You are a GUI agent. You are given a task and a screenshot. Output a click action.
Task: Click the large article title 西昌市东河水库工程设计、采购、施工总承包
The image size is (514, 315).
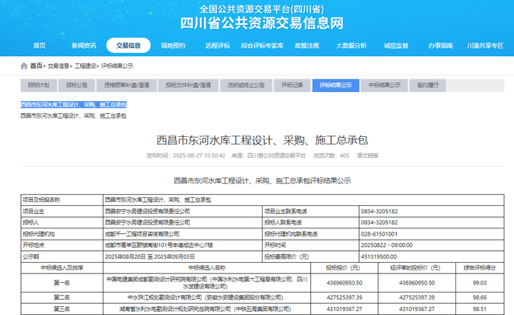pos(263,140)
